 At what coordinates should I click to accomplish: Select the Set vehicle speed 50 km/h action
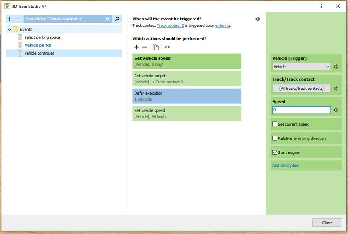pyautogui.click(x=187, y=113)
